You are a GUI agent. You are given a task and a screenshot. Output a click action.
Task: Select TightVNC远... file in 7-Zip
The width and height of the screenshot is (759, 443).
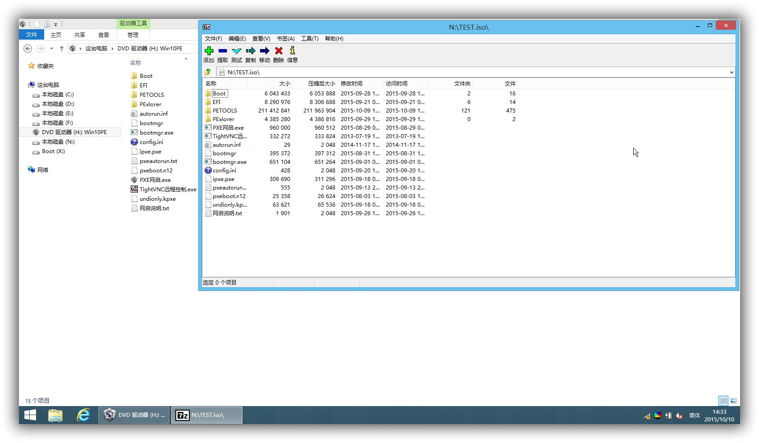coord(229,136)
